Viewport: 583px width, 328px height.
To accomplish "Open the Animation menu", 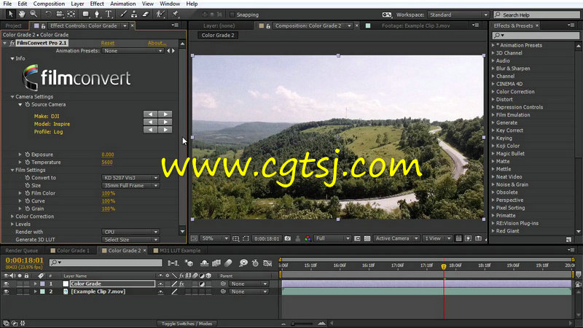I will point(122,4).
